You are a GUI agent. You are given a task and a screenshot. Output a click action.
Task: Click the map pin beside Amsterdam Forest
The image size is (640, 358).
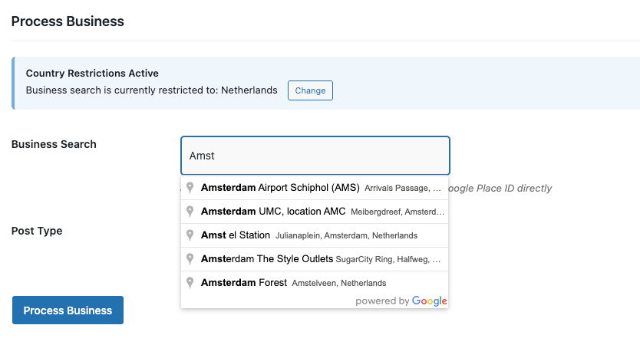190,283
